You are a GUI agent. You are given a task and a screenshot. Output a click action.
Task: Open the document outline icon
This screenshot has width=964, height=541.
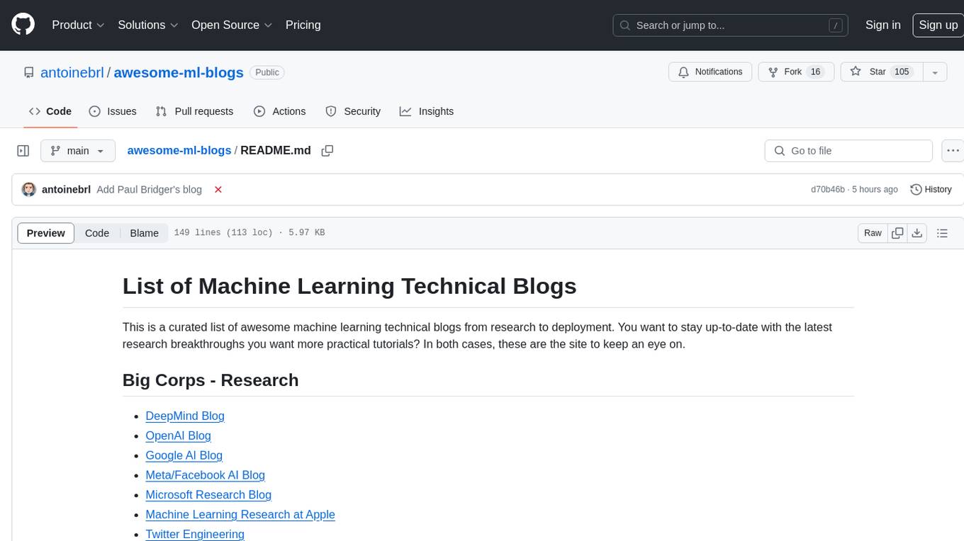942,233
